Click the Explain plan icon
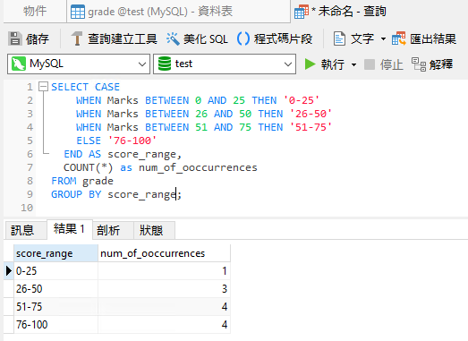Image resolution: width=468 pixels, height=341 pixels. (419, 64)
